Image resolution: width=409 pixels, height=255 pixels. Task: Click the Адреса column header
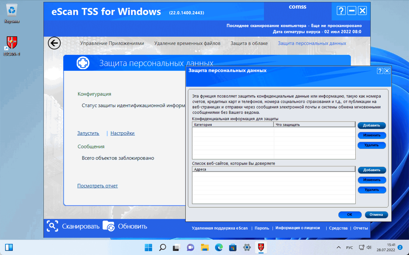[274, 169]
